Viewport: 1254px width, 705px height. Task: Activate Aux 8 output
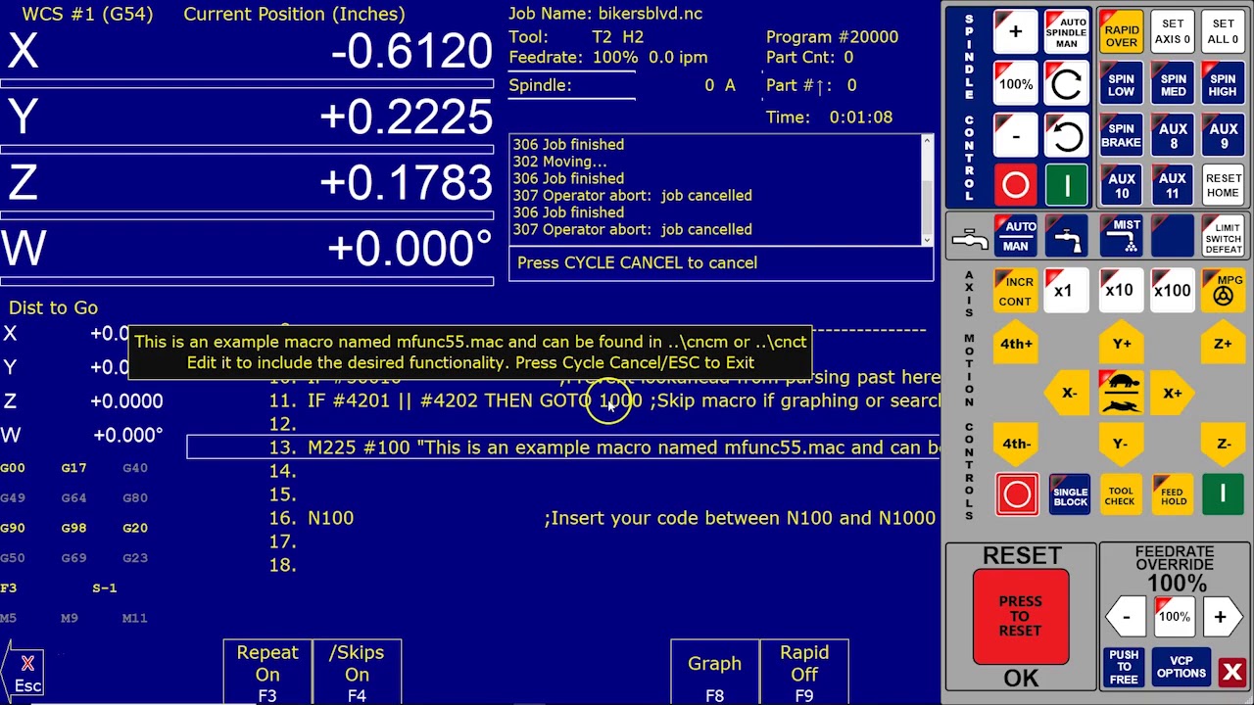(1173, 135)
